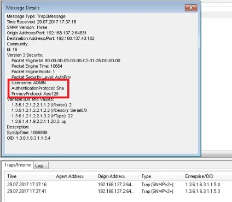Select the trap row received at 17:37:41
This screenshot has width=232, height=202.
point(118,192)
